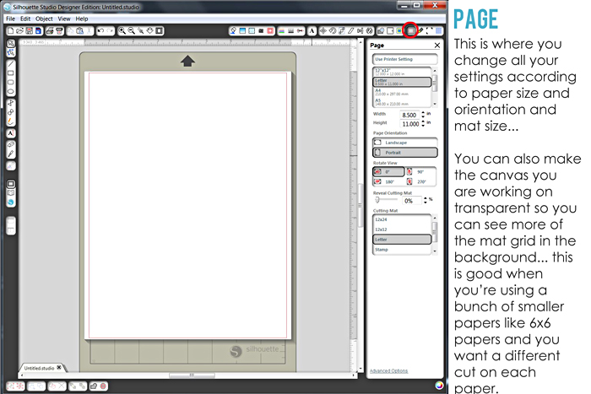Select the Ellipse drawing tool

pos(11,91)
